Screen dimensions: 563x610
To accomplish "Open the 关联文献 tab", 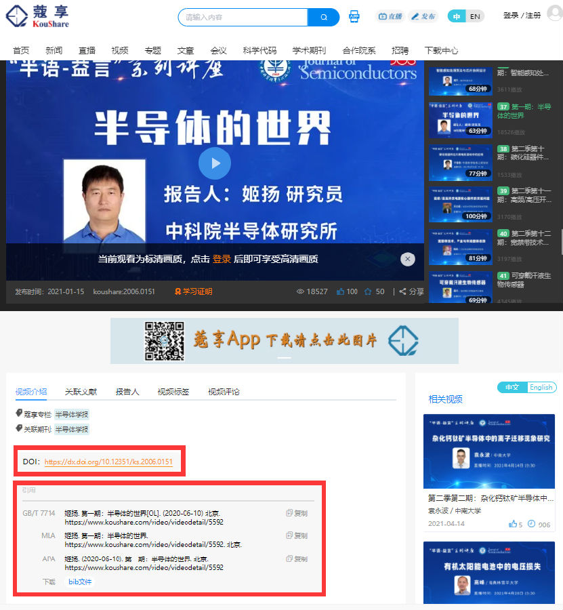I will (81, 392).
